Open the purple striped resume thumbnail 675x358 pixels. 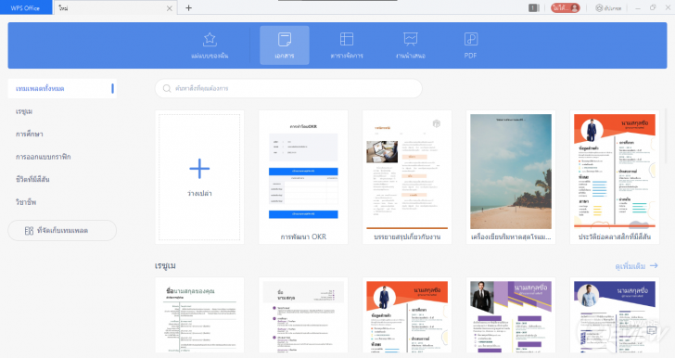point(511,315)
